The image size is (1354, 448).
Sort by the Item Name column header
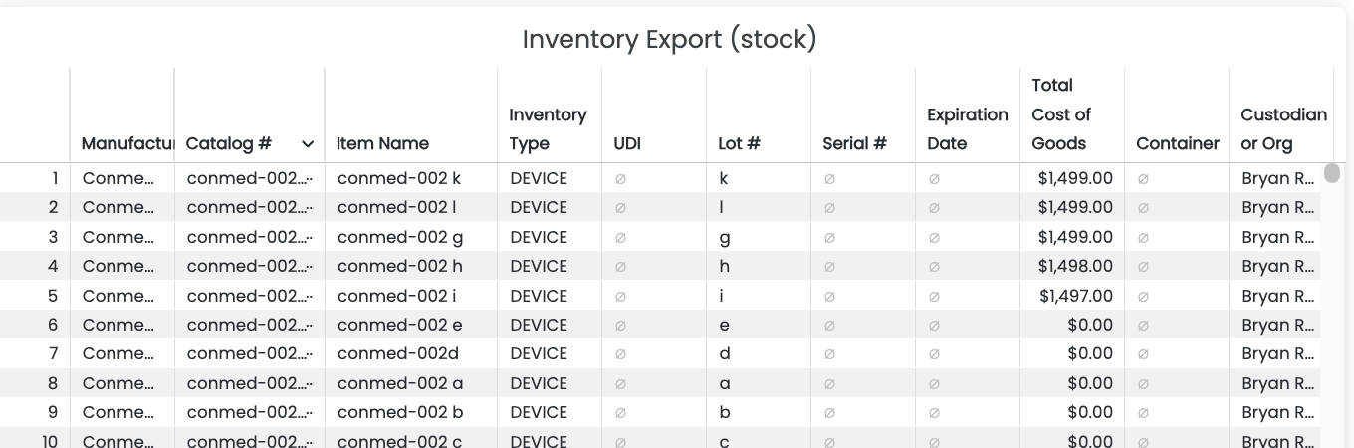coord(382,143)
